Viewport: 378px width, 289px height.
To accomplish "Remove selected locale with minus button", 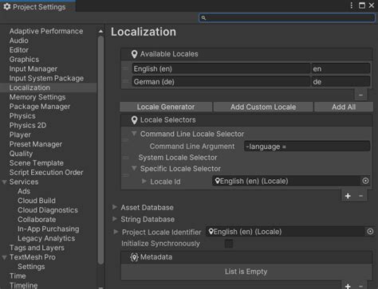I will [x=360, y=95].
